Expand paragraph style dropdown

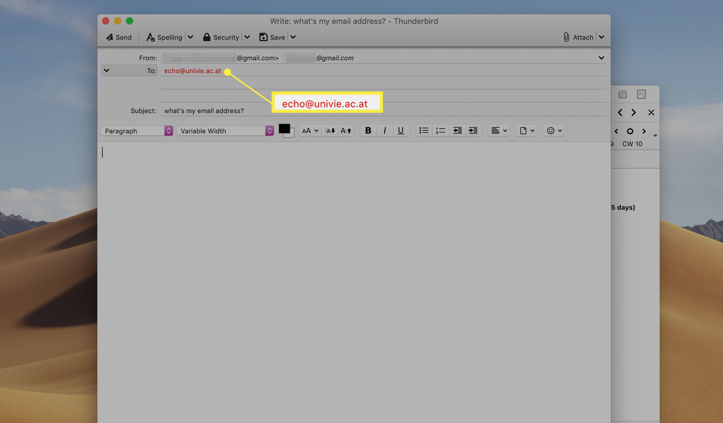coord(169,130)
